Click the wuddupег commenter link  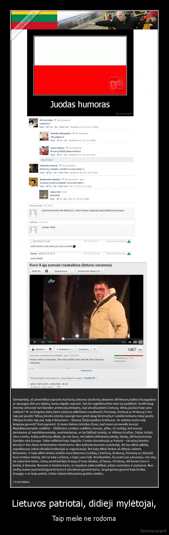click(x=35, y=387)
